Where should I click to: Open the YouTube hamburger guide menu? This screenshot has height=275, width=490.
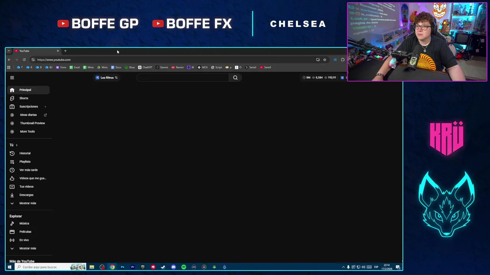(12, 78)
